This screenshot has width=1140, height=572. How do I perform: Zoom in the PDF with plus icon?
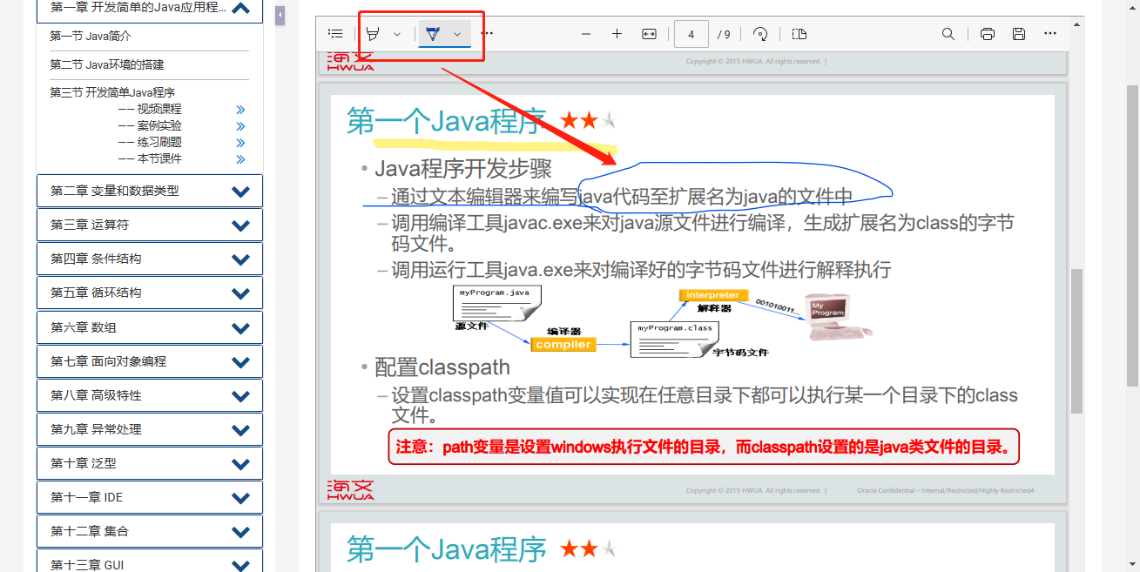coord(617,34)
